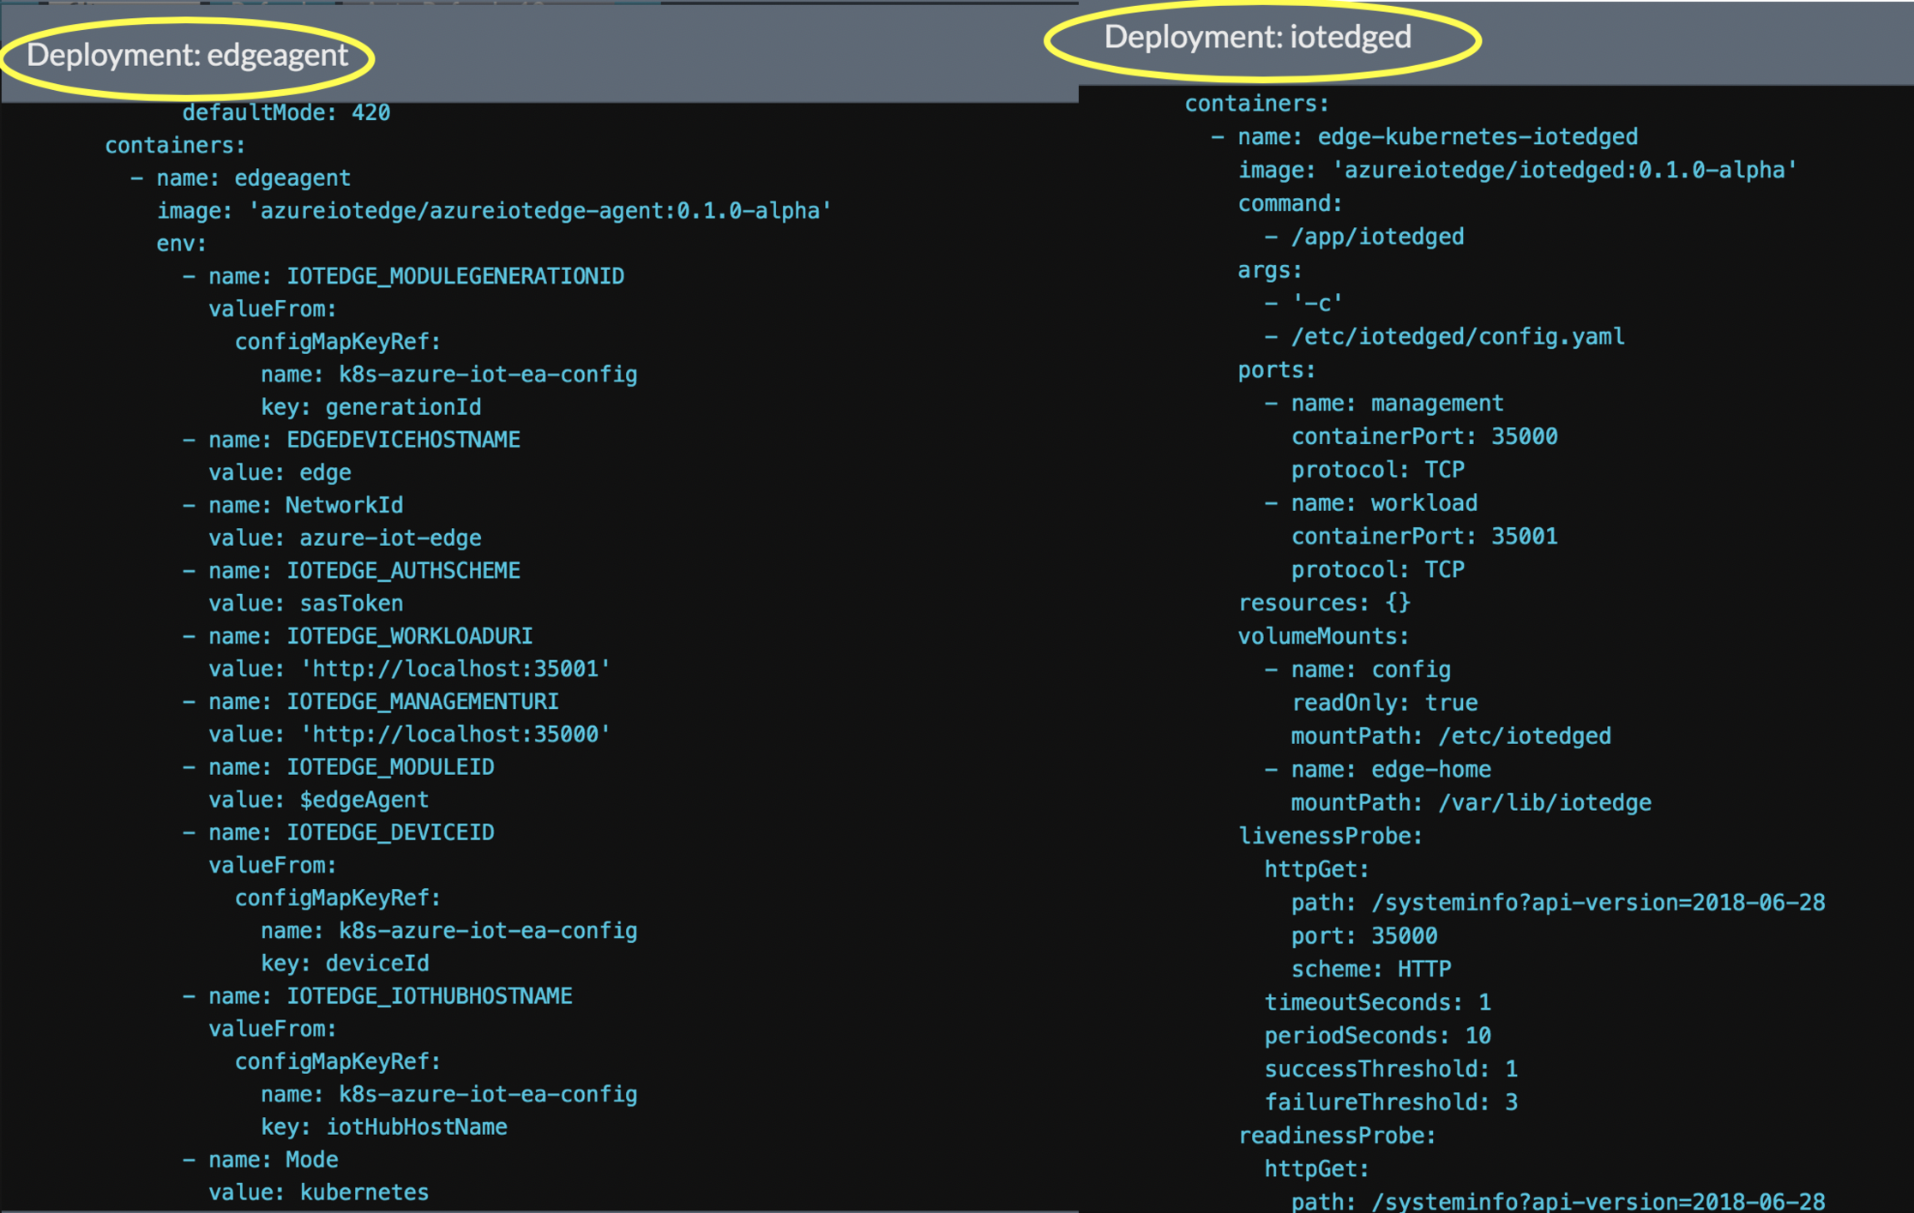Select the failureThreshold: 3 line

pos(1391,1102)
